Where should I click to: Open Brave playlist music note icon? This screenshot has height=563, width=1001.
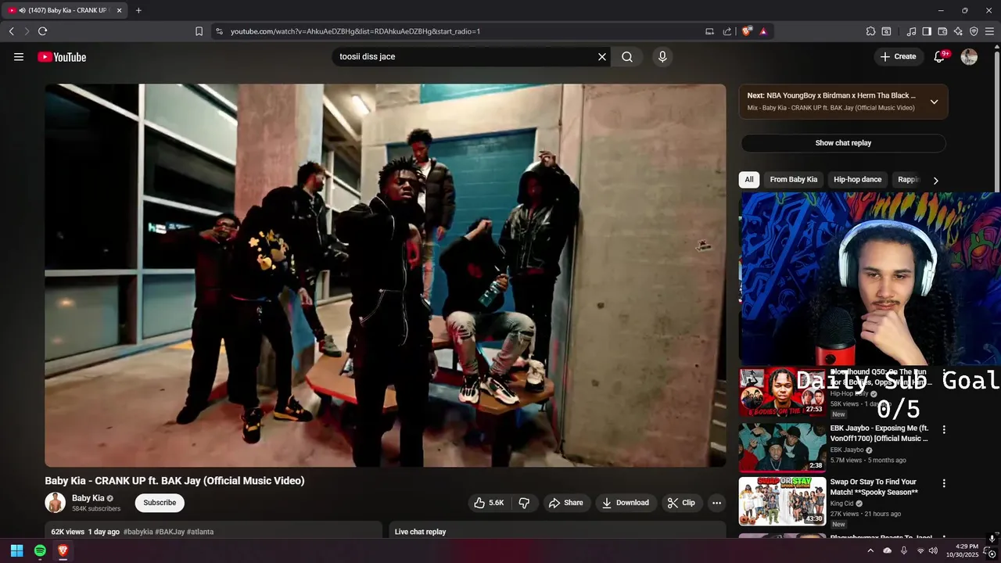(x=911, y=31)
